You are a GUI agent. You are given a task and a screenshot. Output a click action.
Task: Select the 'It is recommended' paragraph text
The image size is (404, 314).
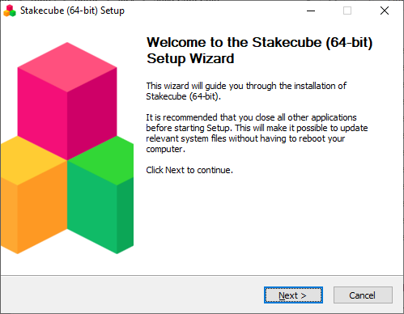[257, 133]
